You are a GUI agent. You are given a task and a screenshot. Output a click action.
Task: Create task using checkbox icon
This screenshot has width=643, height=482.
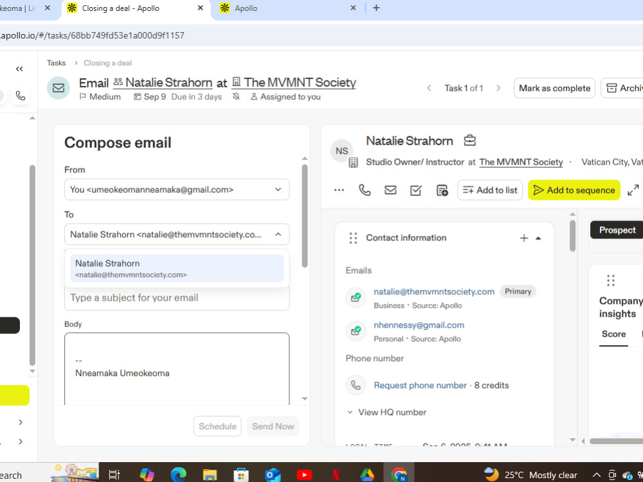pos(416,190)
